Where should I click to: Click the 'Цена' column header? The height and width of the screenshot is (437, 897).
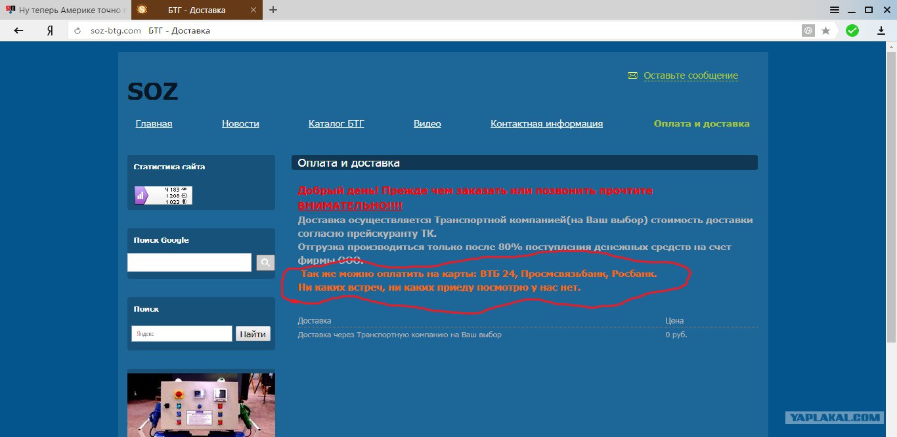pyautogui.click(x=674, y=321)
